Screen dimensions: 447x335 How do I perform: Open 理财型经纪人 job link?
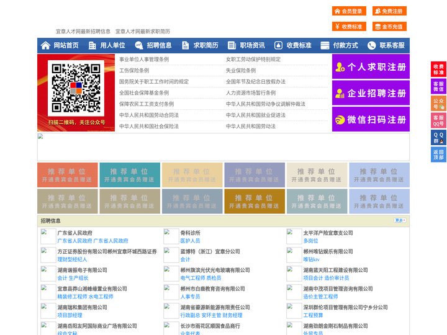[x=72, y=259]
